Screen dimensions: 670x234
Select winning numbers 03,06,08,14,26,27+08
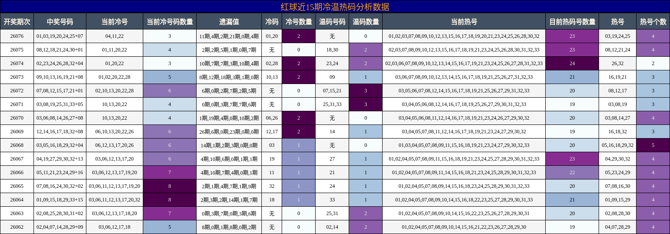pos(60,118)
